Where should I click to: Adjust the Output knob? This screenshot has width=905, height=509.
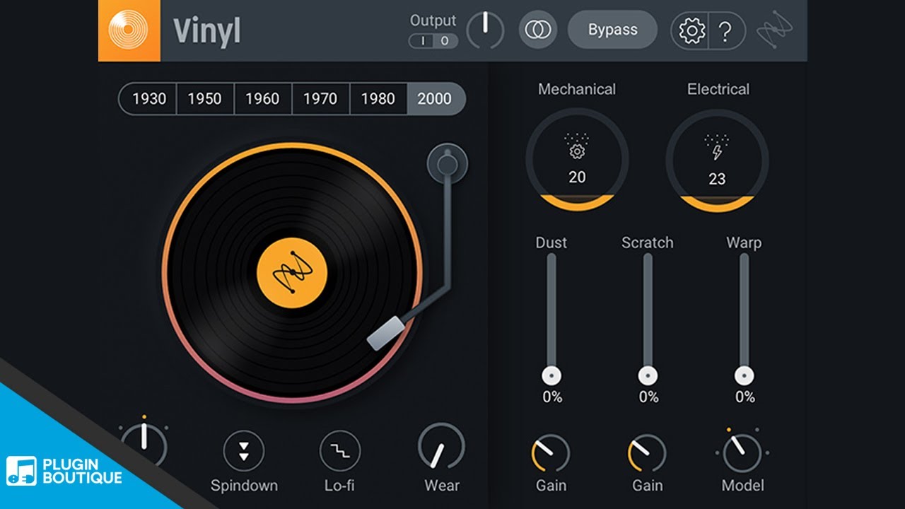(x=485, y=30)
